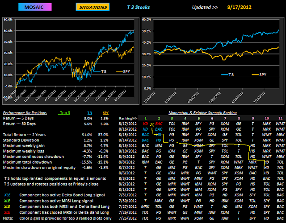Click the updated date 8/17/2012
The height and width of the screenshot is (223, 286).
pyautogui.click(x=239, y=7)
